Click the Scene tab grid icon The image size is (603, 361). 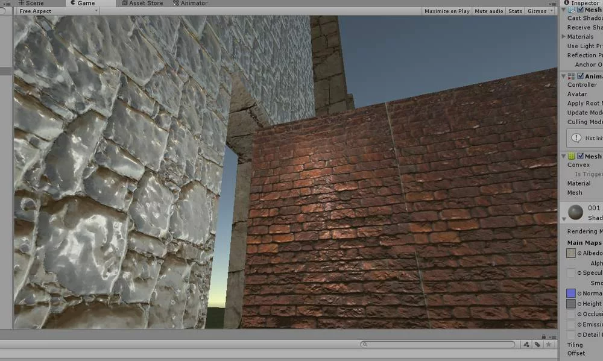coord(21,2)
